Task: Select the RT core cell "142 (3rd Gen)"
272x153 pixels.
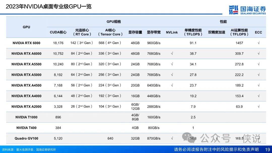Action: tap(82, 43)
